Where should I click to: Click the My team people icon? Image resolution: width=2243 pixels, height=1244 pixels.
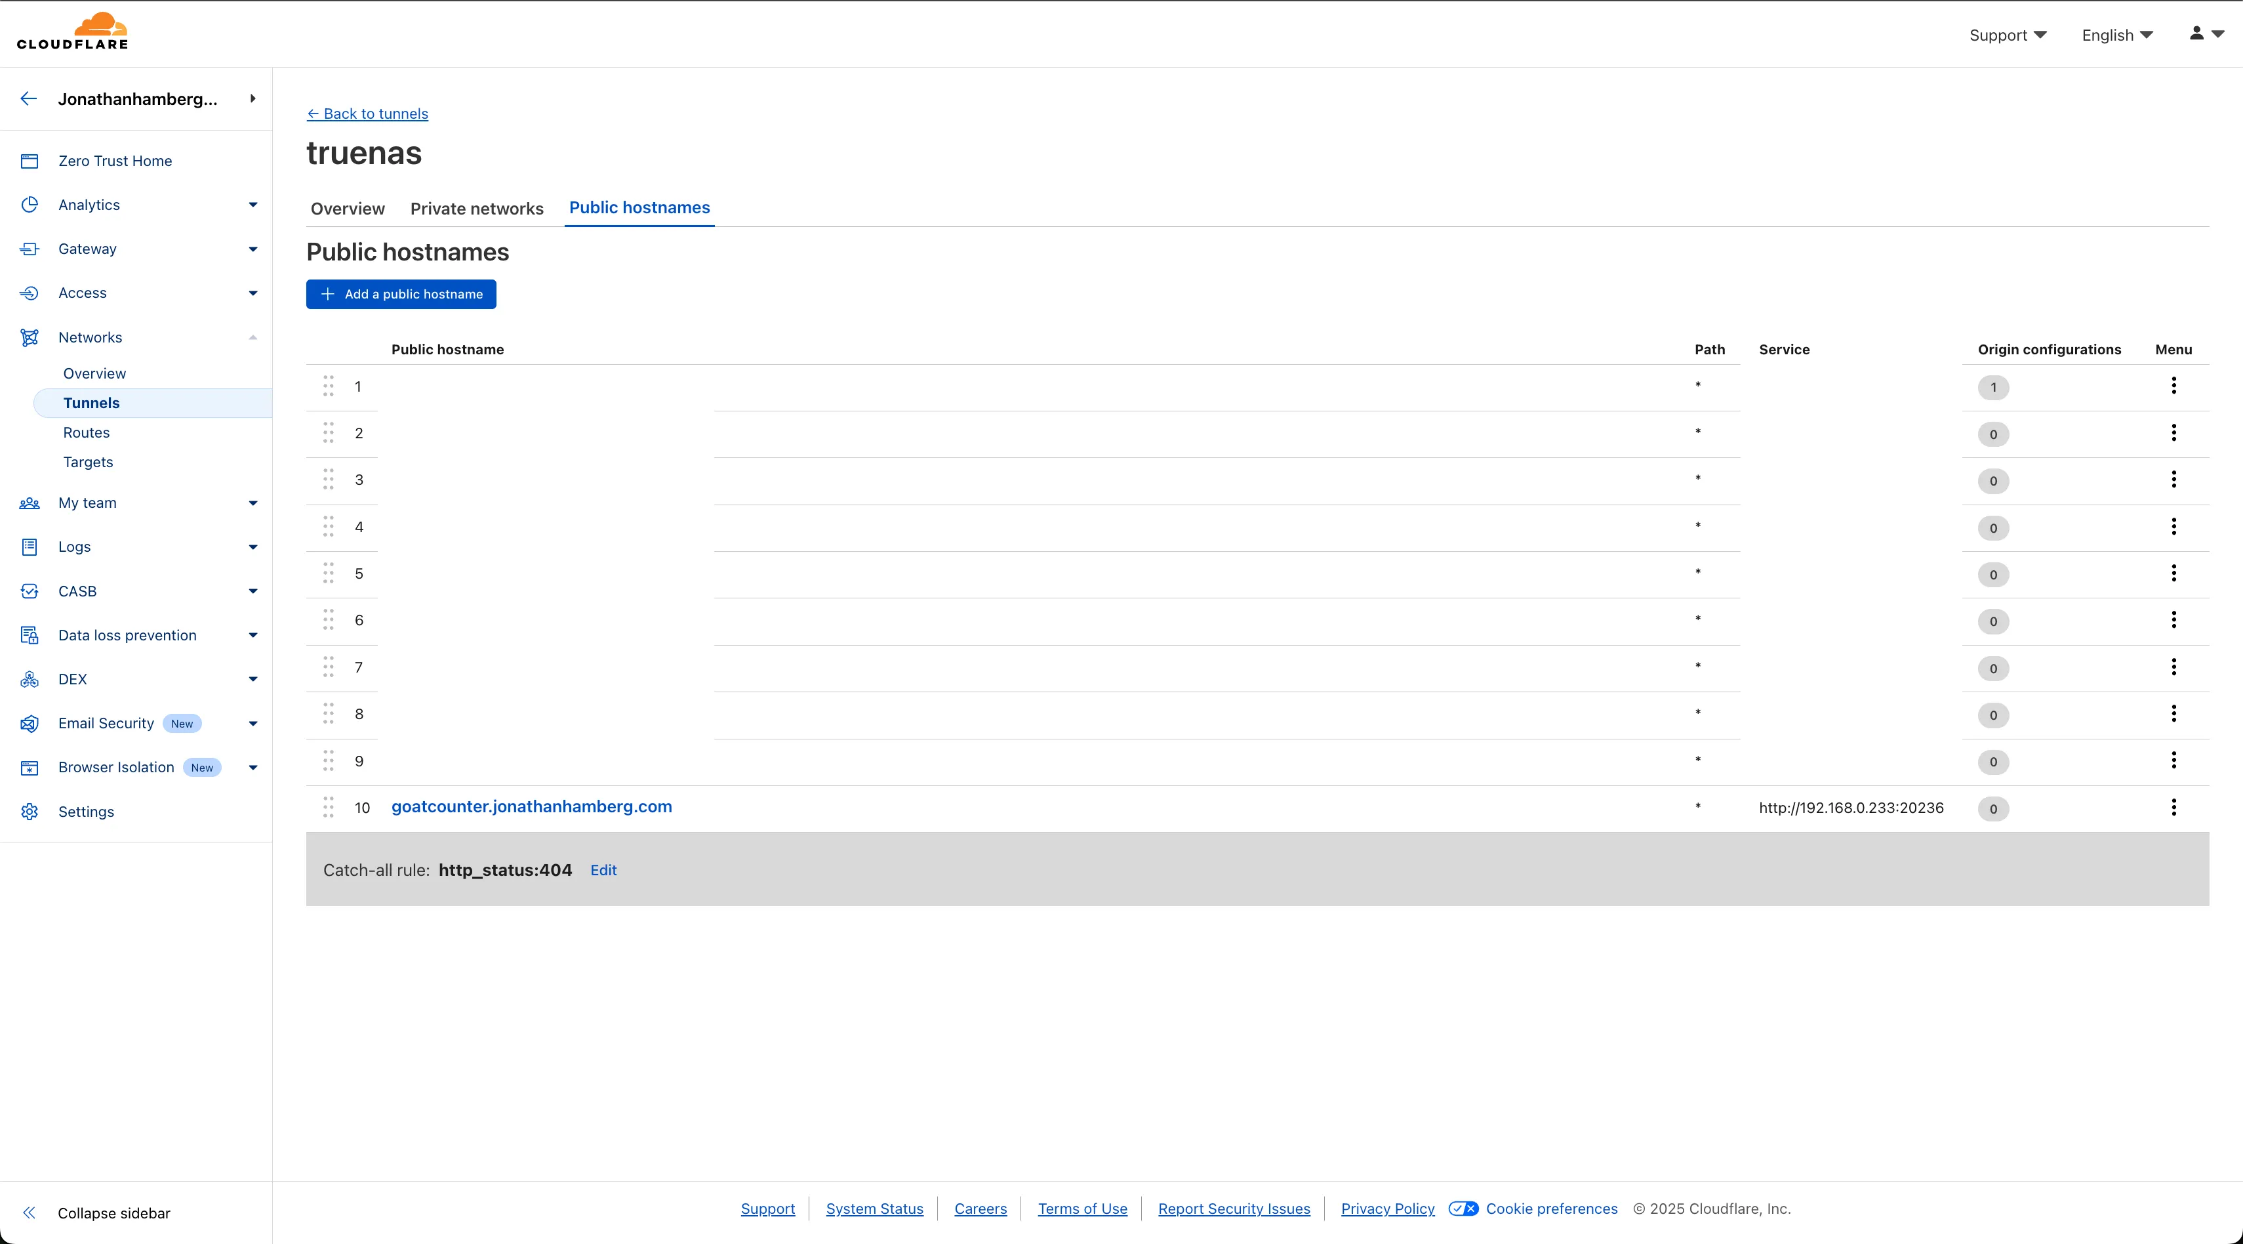coord(30,503)
